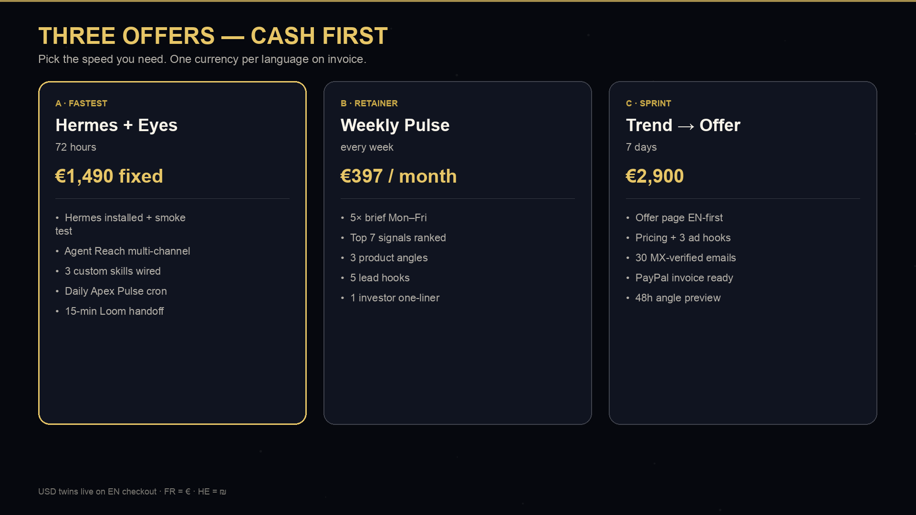
Task: Open the Trend → Offer sprint title
Action: (683, 125)
